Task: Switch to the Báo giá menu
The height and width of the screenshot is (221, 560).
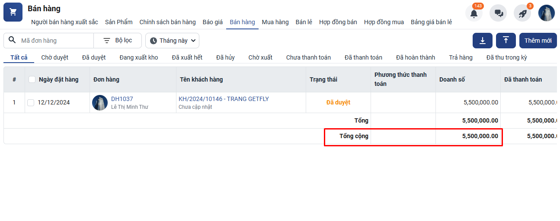Action: coord(213,22)
